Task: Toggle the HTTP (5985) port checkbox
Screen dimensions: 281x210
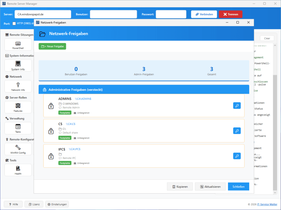Action: [14, 24]
